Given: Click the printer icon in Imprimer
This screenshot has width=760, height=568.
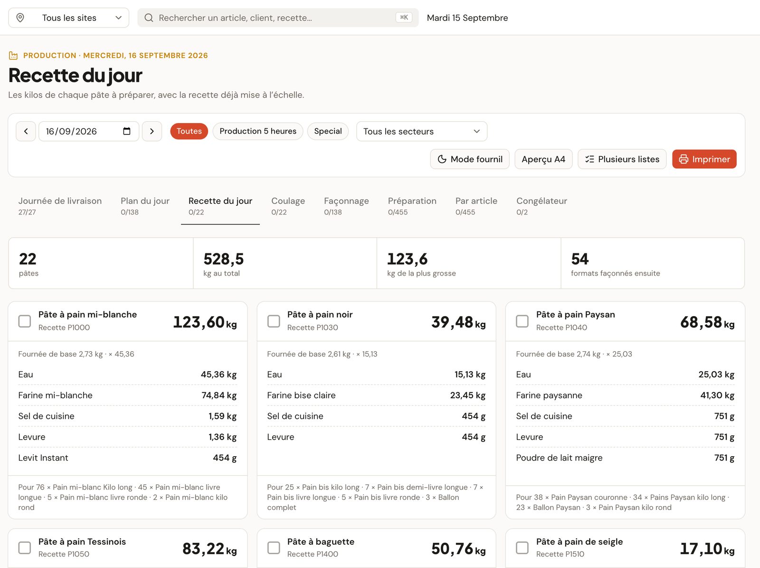Looking at the screenshot, I should coord(684,159).
